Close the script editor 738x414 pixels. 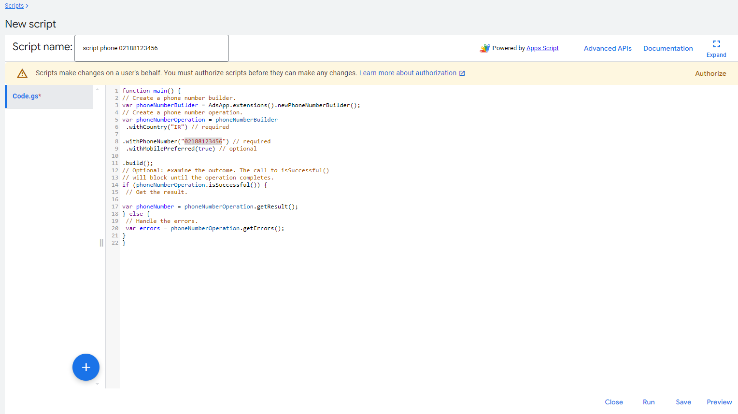(x=614, y=402)
